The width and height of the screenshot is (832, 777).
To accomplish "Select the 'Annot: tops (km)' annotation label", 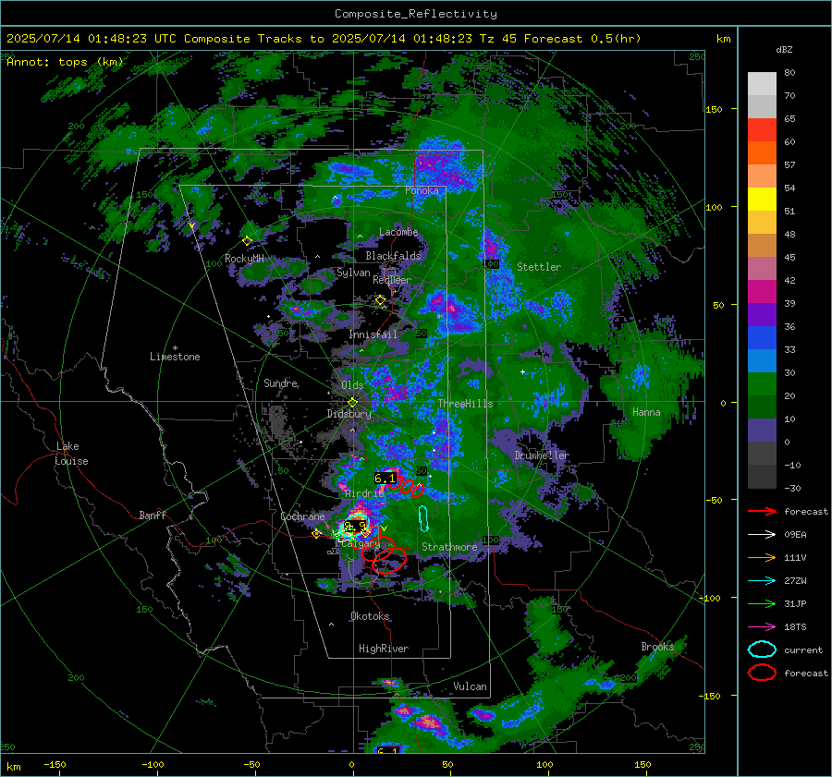I will 65,62.
